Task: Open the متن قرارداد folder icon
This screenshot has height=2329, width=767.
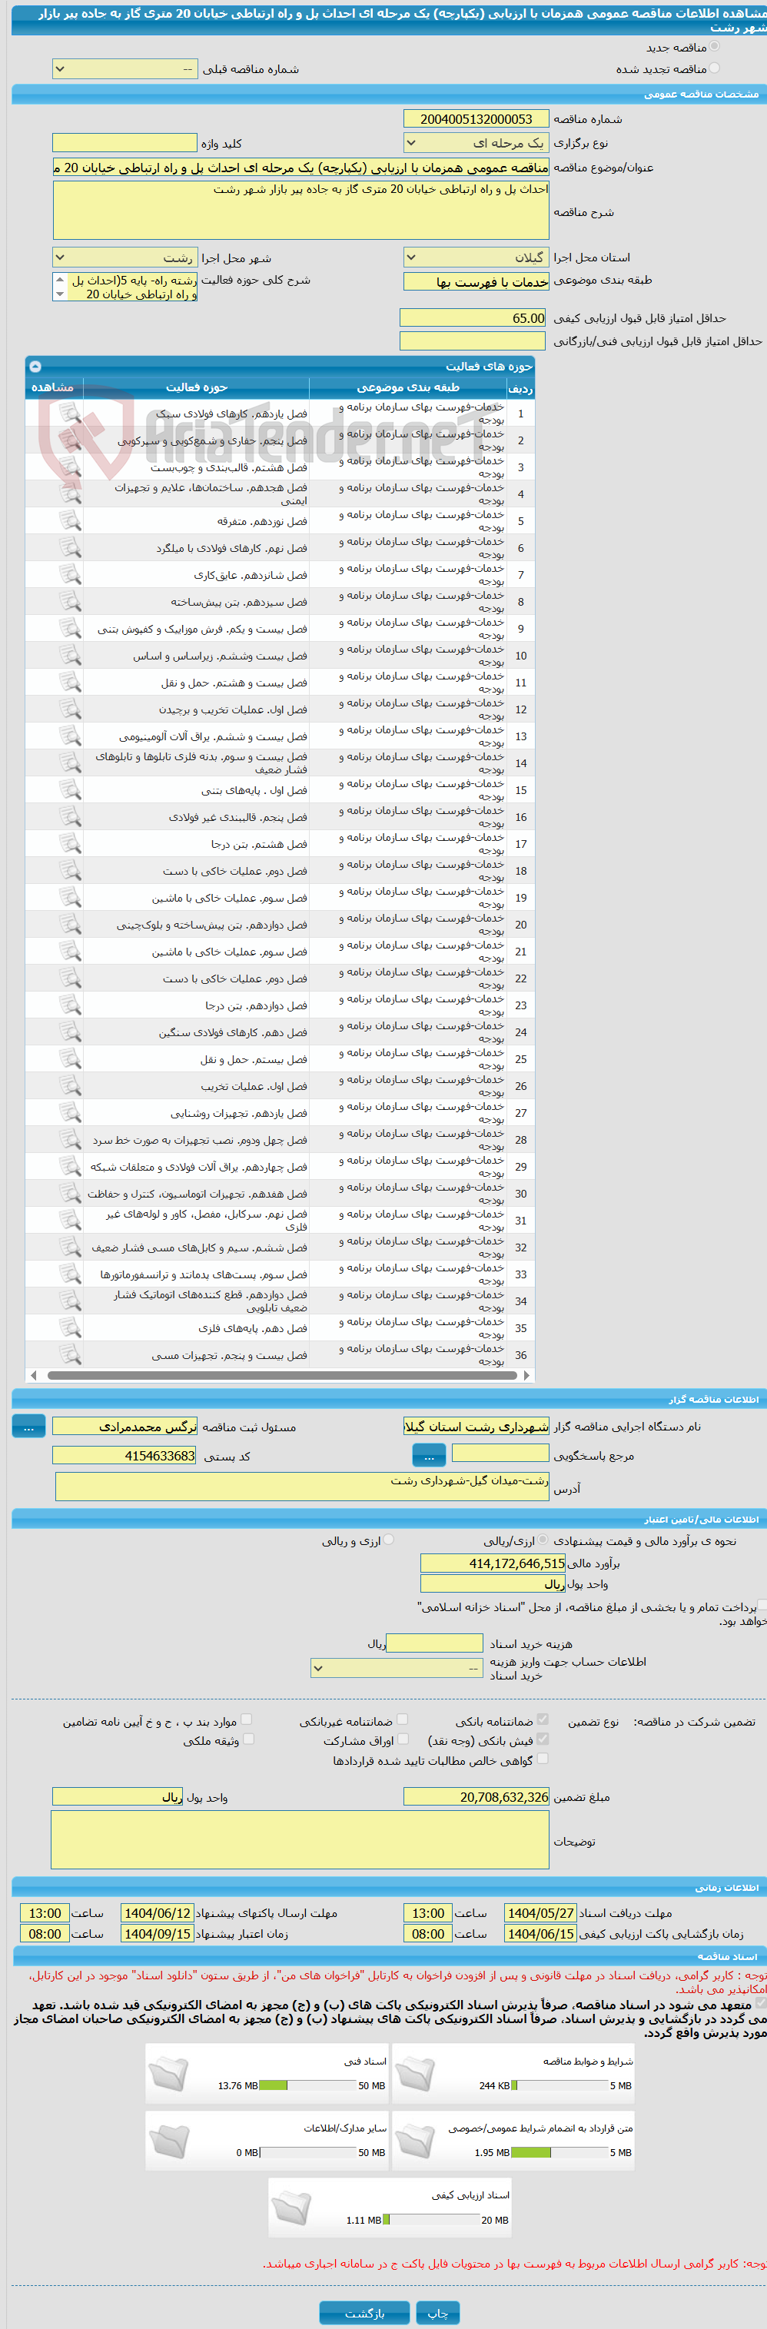Action: pyautogui.click(x=416, y=2141)
